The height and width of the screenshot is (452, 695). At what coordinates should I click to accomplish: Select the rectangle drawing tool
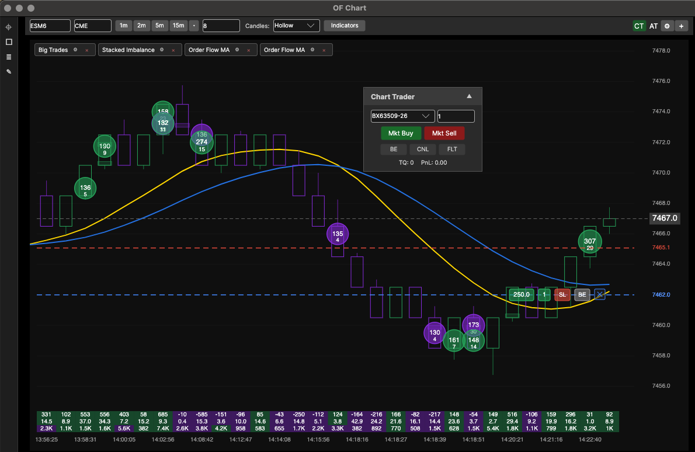8,41
